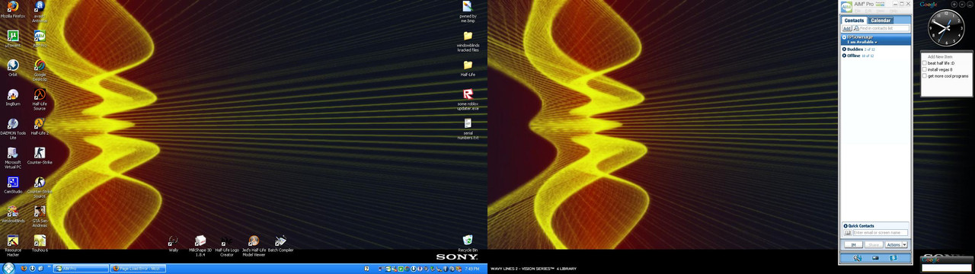Viewport: 975px width, 274px height.
Task: Open the Half-Life folder on desktop
Action: [468, 68]
